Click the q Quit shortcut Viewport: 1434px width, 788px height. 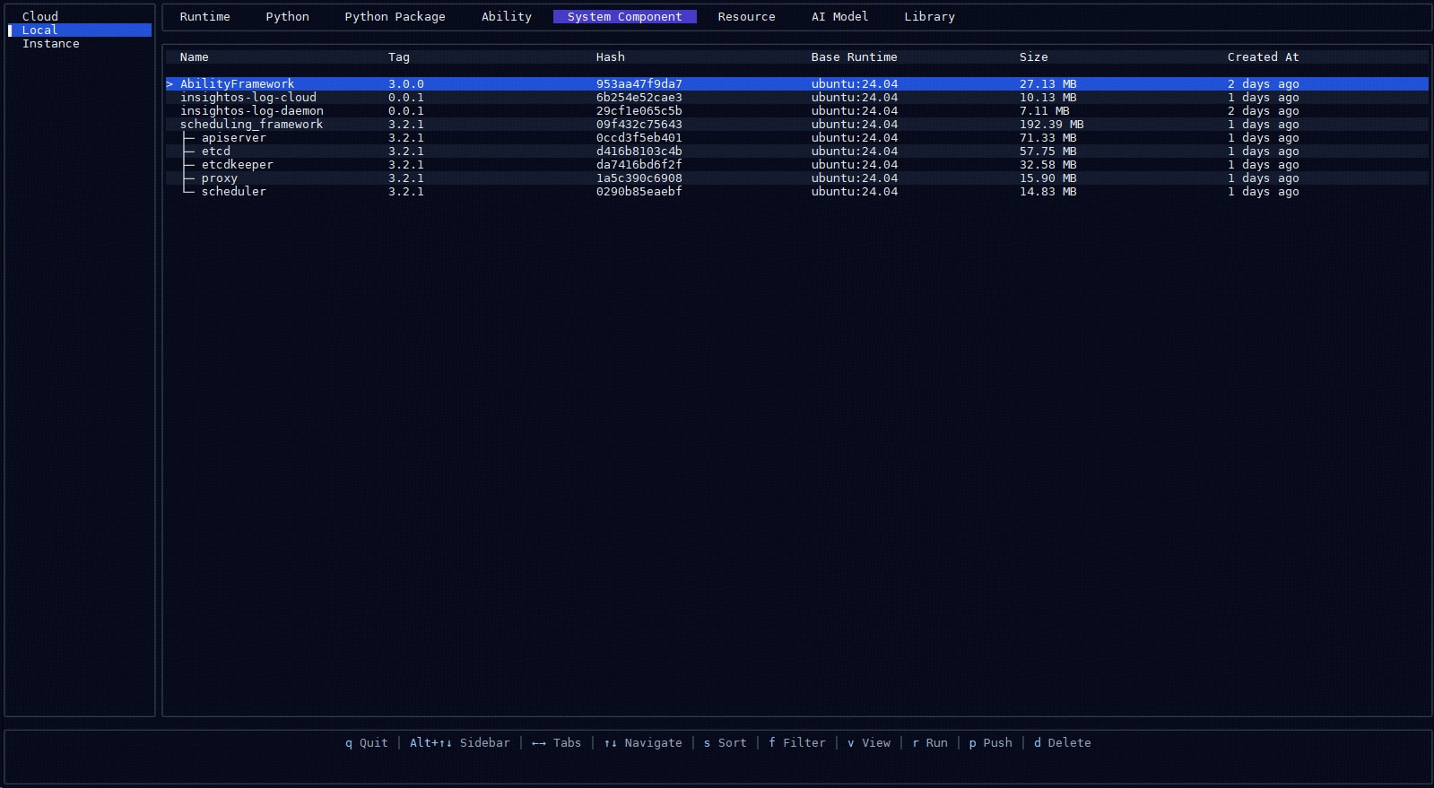point(367,742)
